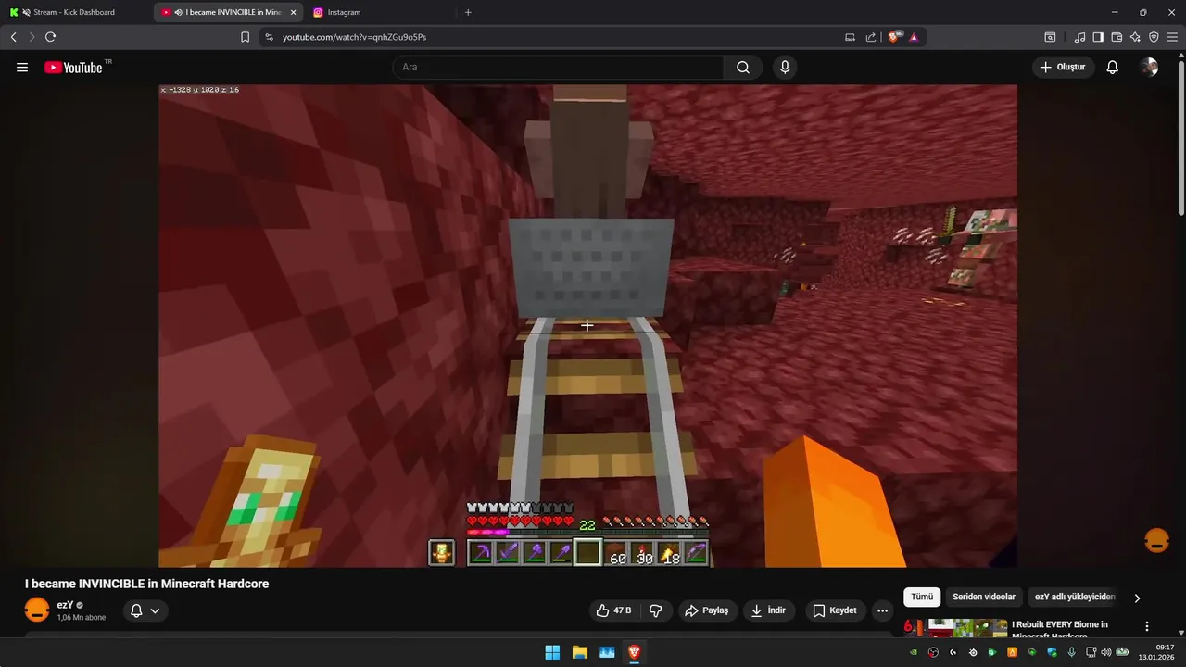Go forward with browser forward arrow
The width and height of the screenshot is (1186, 667).
32,37
